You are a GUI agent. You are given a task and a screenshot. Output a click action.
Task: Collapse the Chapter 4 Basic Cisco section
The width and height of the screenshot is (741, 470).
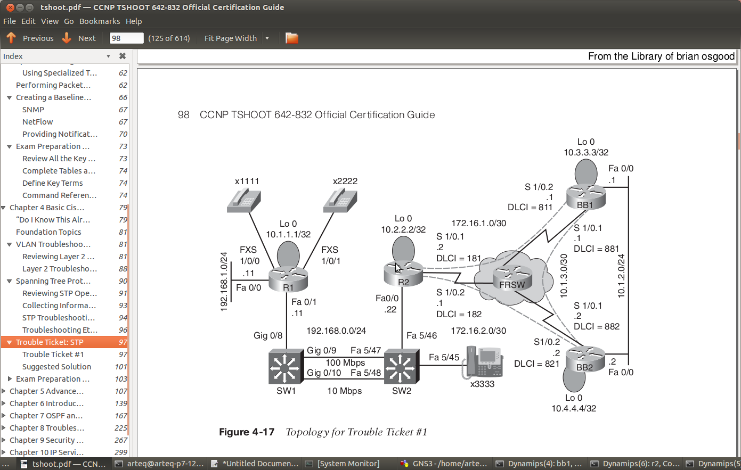pyautogui.click(x=4, y=208)
